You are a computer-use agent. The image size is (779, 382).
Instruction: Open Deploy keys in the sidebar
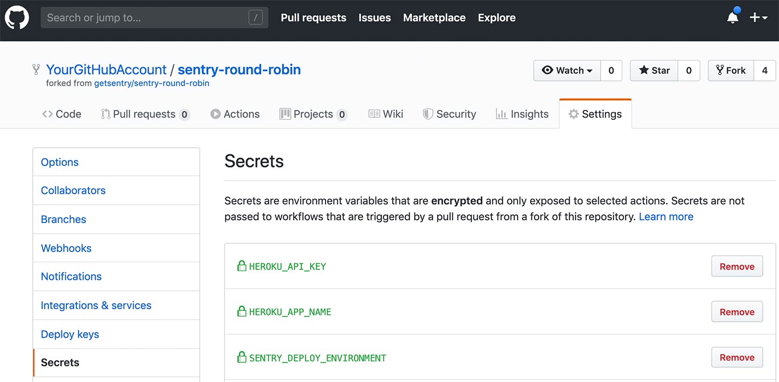(70, 334)
